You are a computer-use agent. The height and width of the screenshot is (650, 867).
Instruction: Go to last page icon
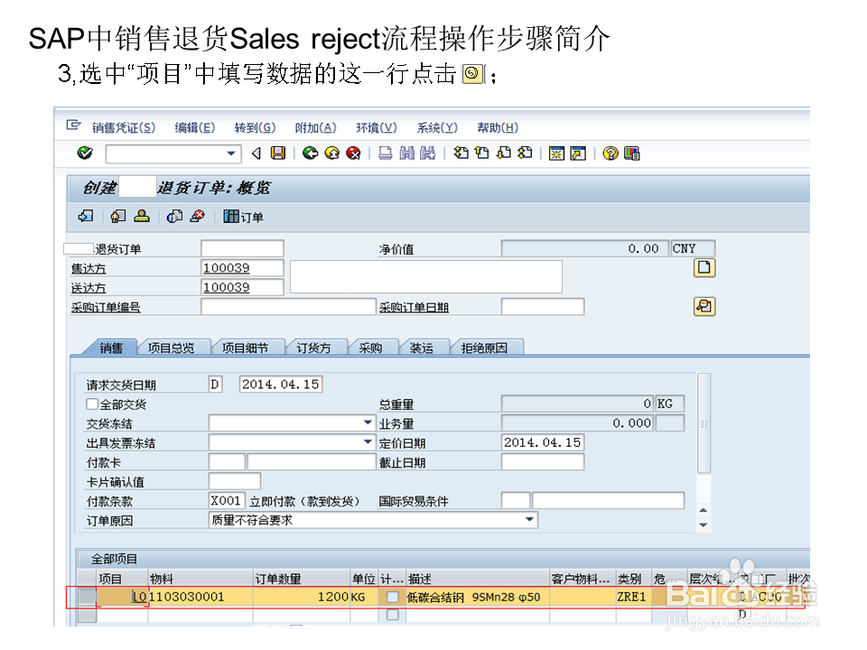pyautogui.click(x=525, y=153)
